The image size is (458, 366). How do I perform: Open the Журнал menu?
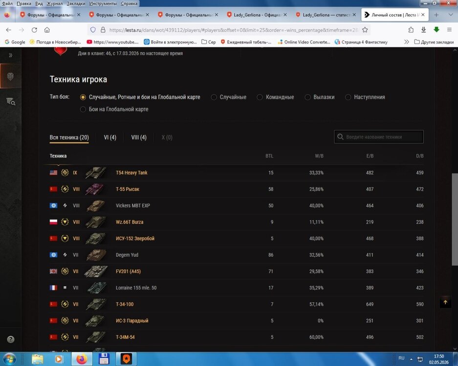(55, 3)
